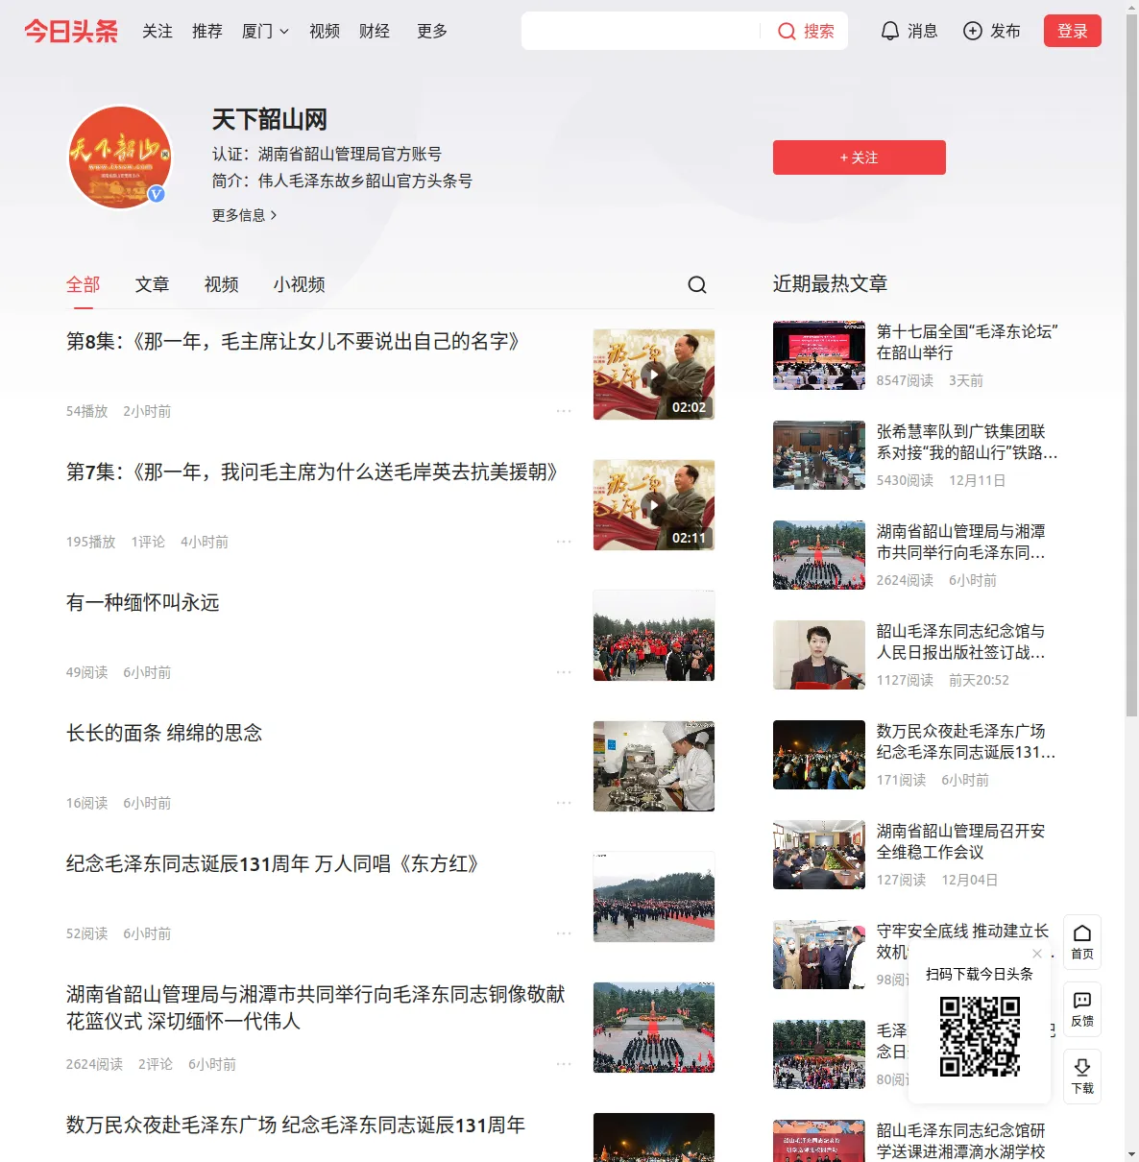Click the 天下韶山网 profile avatar

pyautogui.click(x=120, y=157)
